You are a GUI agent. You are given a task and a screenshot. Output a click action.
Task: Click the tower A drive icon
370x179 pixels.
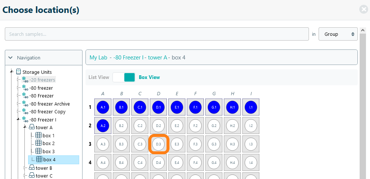pyautogui.click(x=31, y=127)
